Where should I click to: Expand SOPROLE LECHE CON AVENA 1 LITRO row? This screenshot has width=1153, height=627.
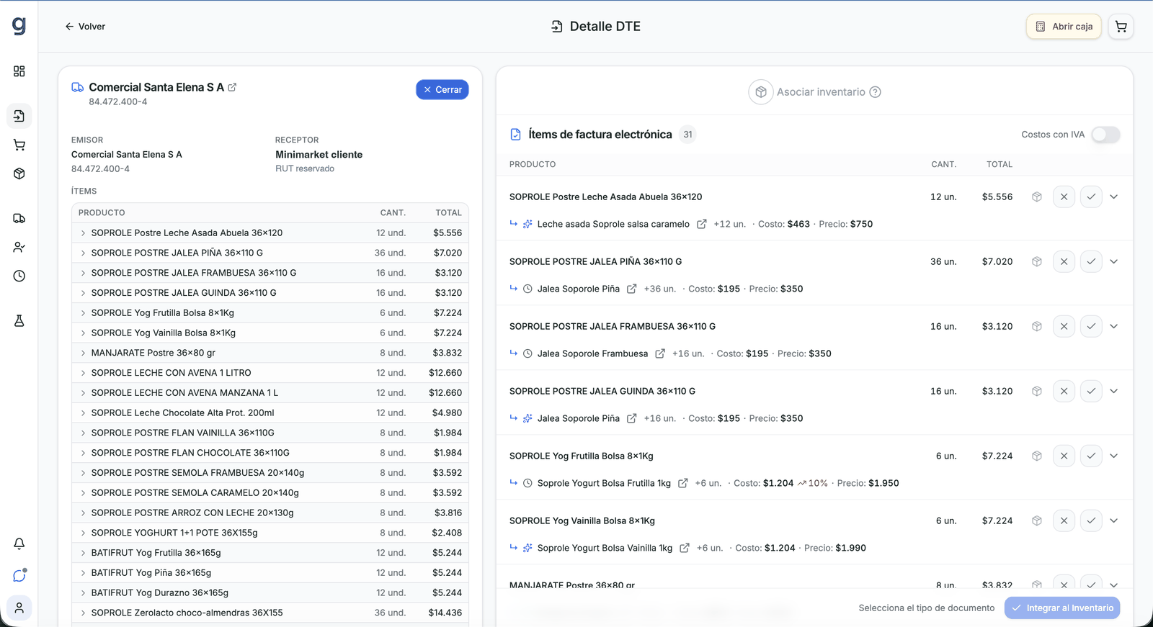click(x=84, y=373)
